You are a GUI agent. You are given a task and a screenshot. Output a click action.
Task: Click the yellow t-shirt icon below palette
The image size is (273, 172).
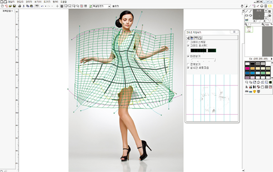pyautogui.click(x=254, y=91)
